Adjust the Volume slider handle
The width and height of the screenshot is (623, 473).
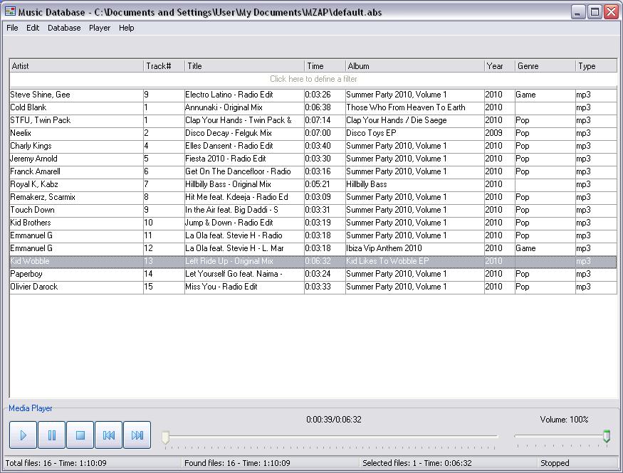(606, 435)
